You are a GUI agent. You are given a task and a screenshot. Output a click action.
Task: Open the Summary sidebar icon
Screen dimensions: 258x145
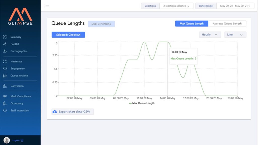pyautogui.click(x=5, y=37)
